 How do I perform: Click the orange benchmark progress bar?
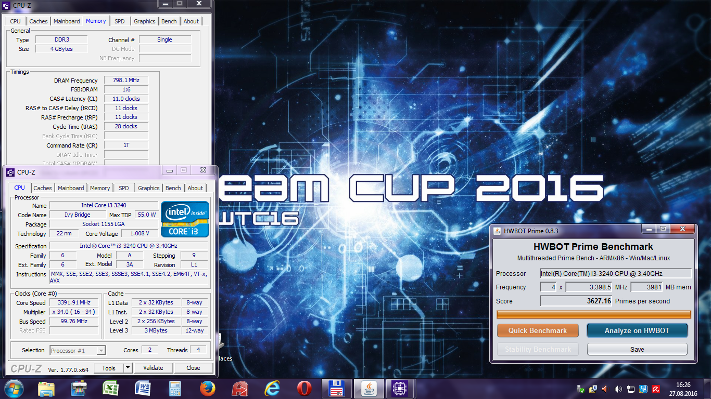pos(594,314)
